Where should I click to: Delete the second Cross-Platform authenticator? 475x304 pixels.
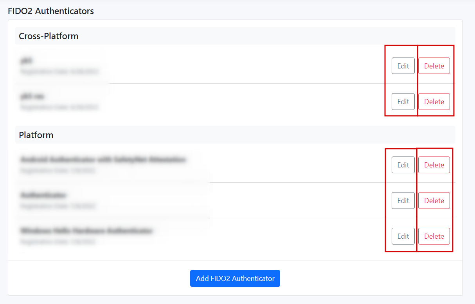434,101
